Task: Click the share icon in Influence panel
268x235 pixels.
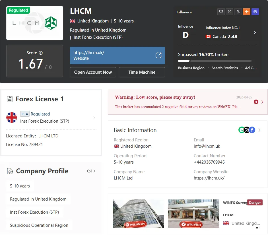Action: coord(230,12)
